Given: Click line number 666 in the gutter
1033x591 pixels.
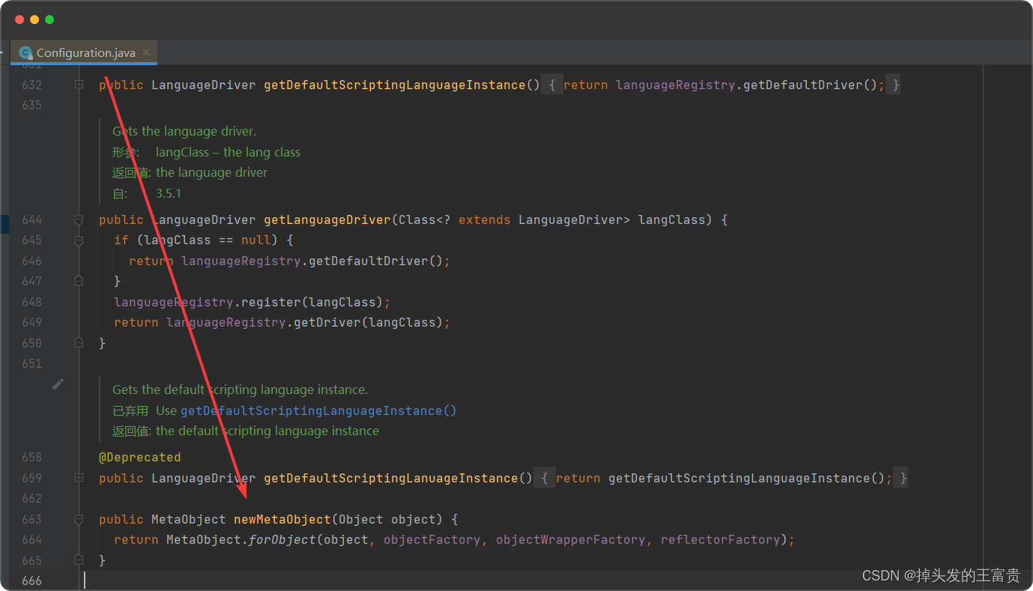Looking at the screenshot, I should [32, 581].
